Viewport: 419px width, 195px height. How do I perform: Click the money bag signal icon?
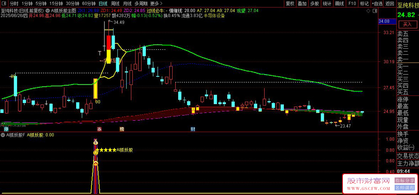[95, 143]
